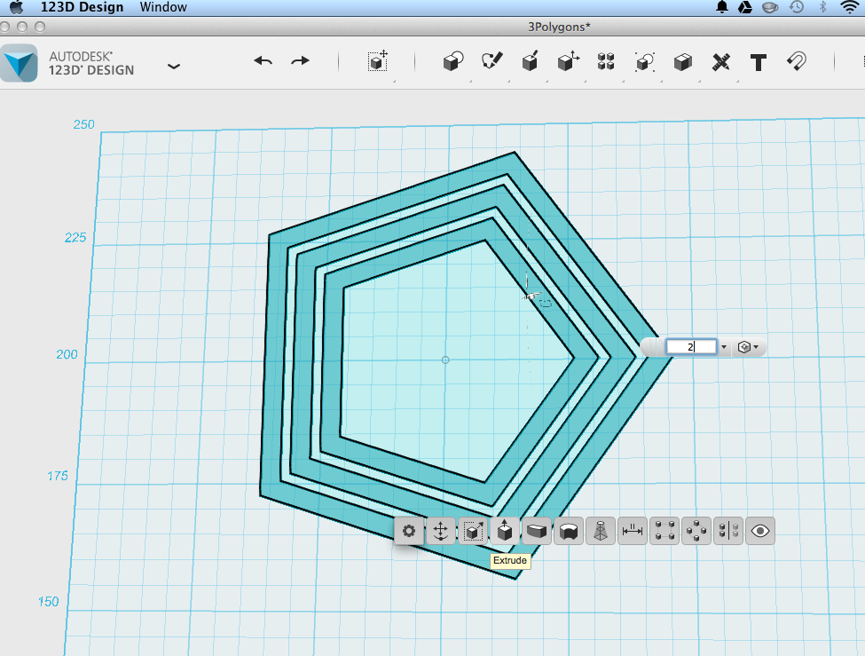
Task: Open the 123D Design app menu
Action: [x=82, y=7]
